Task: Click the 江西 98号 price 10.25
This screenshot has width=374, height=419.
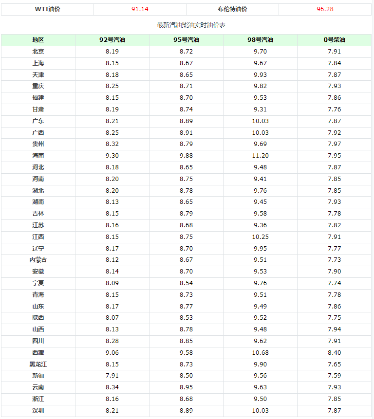Action: [261, 237]
